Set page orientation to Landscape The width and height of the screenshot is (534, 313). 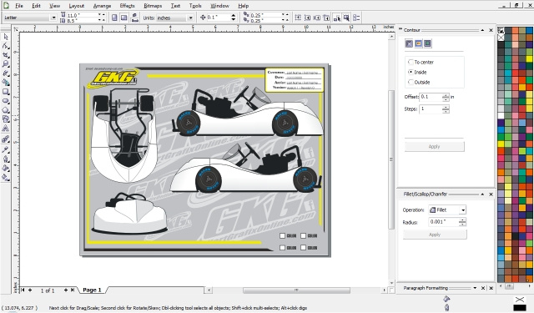(x=124, y=18)
